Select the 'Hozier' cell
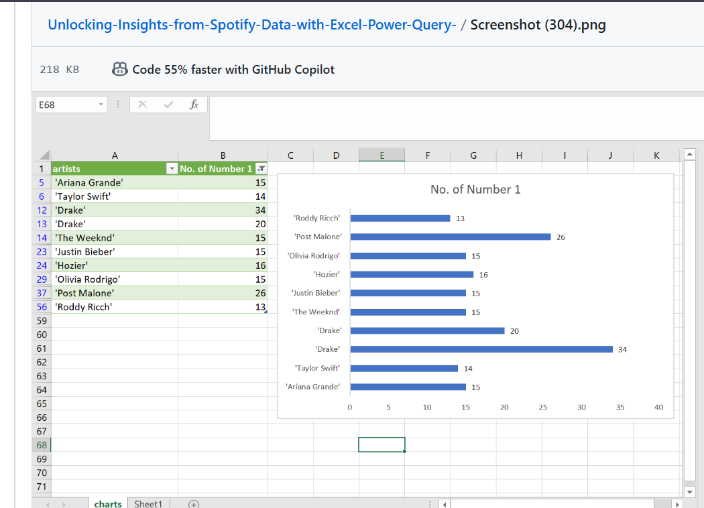This screenshot has width=704, height=508. 115,265
